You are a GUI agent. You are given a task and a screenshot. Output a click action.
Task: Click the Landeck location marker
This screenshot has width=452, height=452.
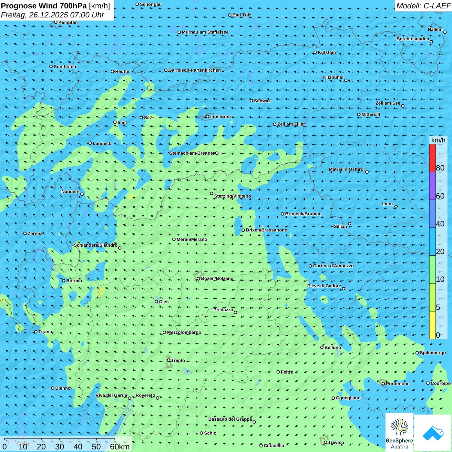90,143
